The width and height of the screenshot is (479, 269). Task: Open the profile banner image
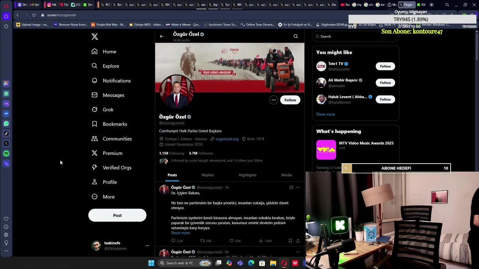tap(230, 67)
